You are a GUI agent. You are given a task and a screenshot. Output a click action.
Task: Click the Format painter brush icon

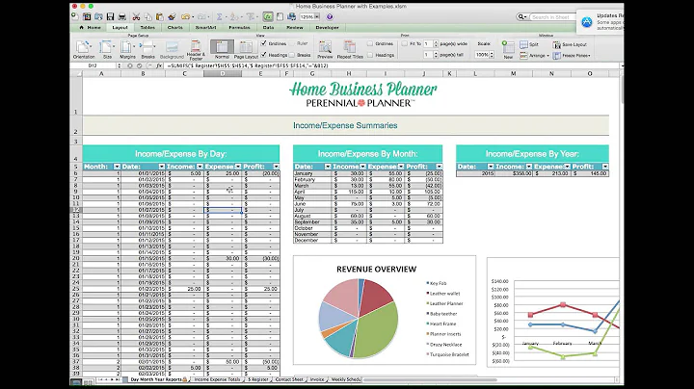172,16
